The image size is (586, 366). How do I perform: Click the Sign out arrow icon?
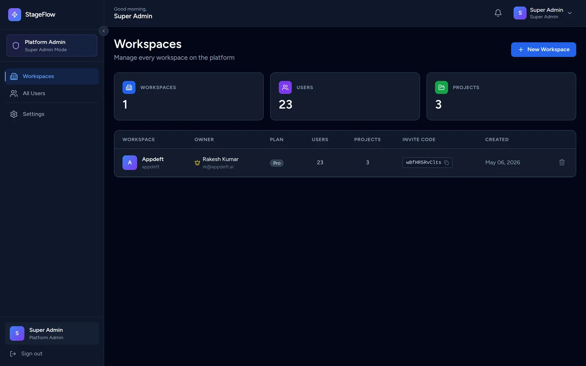click(x=13, y=354)
